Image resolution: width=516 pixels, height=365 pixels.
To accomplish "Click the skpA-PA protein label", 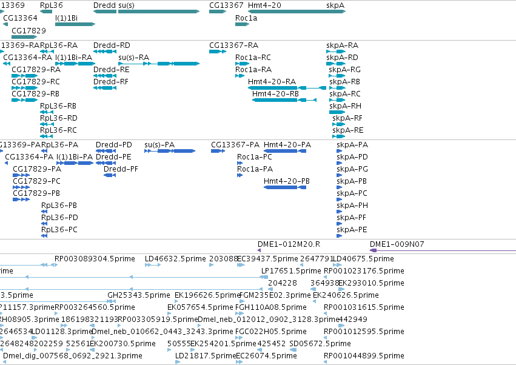I will point(352,145).
